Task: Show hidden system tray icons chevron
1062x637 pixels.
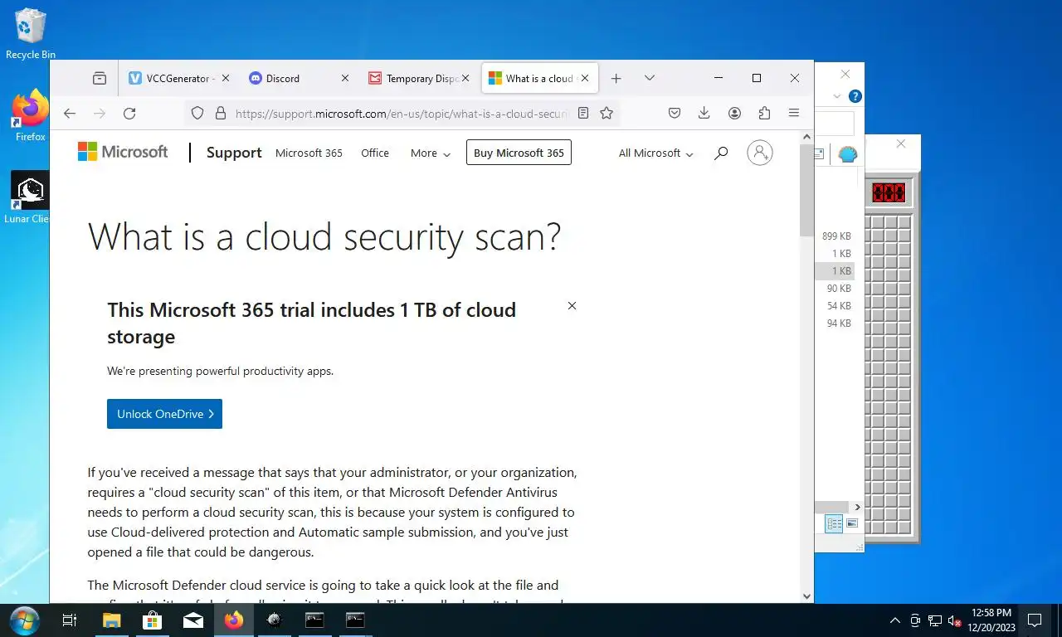Action: pos(894,620)
